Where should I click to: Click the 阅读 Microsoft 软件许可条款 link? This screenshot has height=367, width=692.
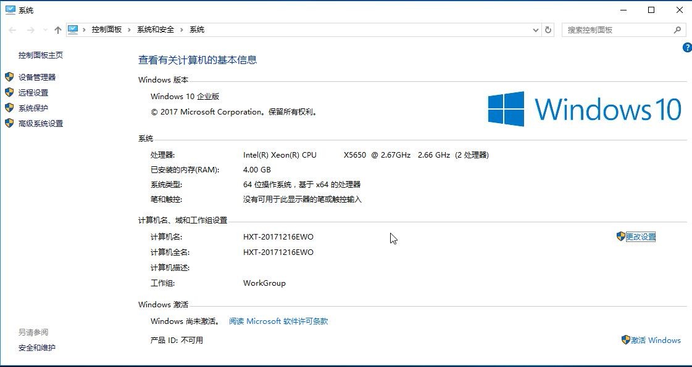pos(278,321)
